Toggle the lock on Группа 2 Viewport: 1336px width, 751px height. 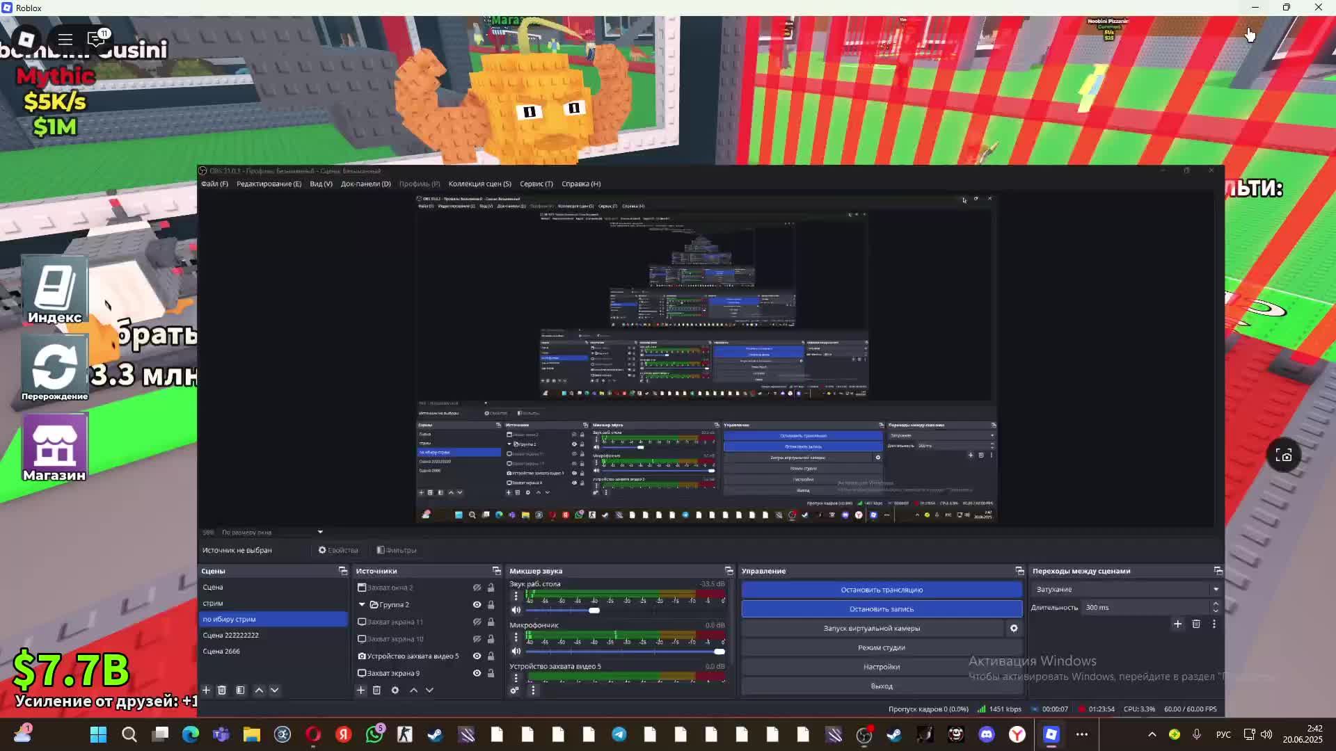(x=491, y=604)
